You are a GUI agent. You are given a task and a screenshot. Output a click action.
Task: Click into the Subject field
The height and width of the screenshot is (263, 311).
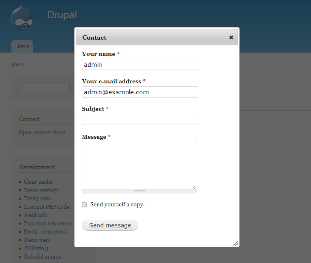140,119
